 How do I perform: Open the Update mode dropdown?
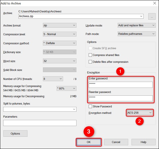136,25
